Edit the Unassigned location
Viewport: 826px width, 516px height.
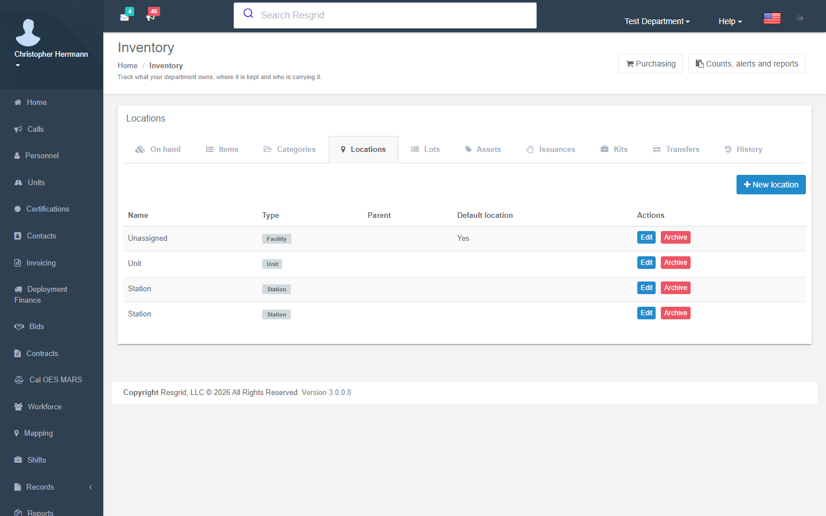click(x=646, y=237)
